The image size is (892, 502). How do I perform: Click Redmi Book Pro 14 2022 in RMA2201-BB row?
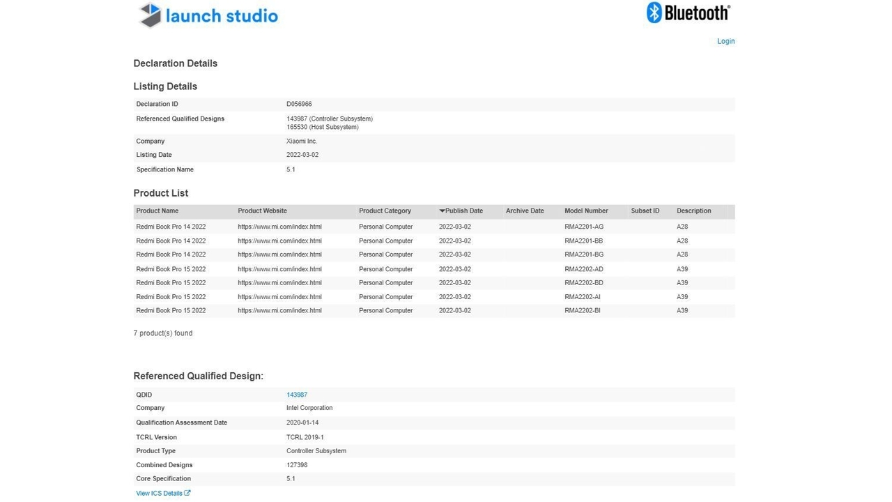(x=171, y=241)
